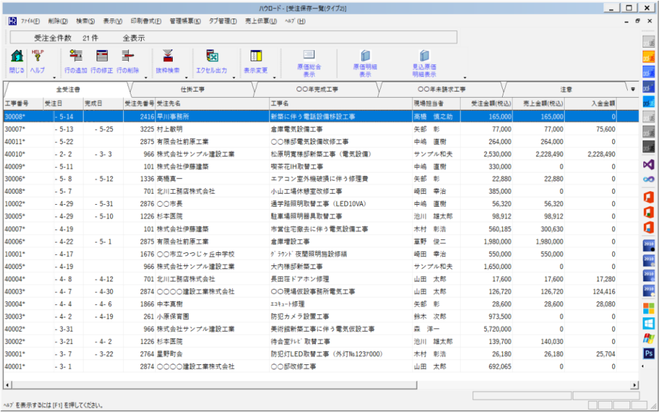Open the 売上伝票 menu
The height and width of the screenshot is (412, 660).
tap(261, 21)
